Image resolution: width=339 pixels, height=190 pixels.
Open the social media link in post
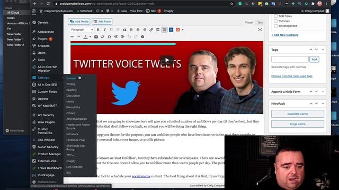pyautogui.click(x=141, y=176)
